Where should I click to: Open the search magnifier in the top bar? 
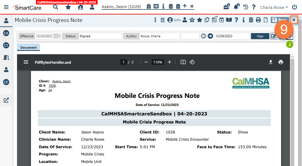tap(55, 7)
